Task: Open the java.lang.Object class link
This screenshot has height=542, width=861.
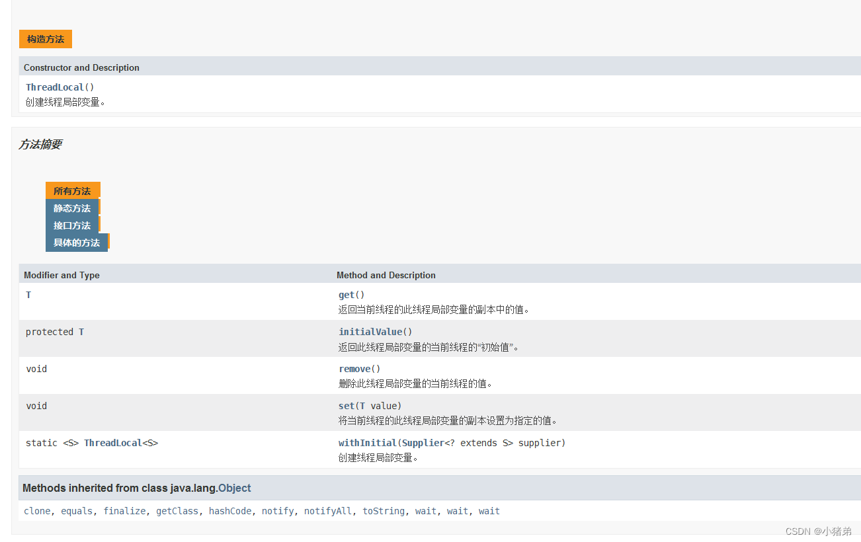Action: (235, 488)
